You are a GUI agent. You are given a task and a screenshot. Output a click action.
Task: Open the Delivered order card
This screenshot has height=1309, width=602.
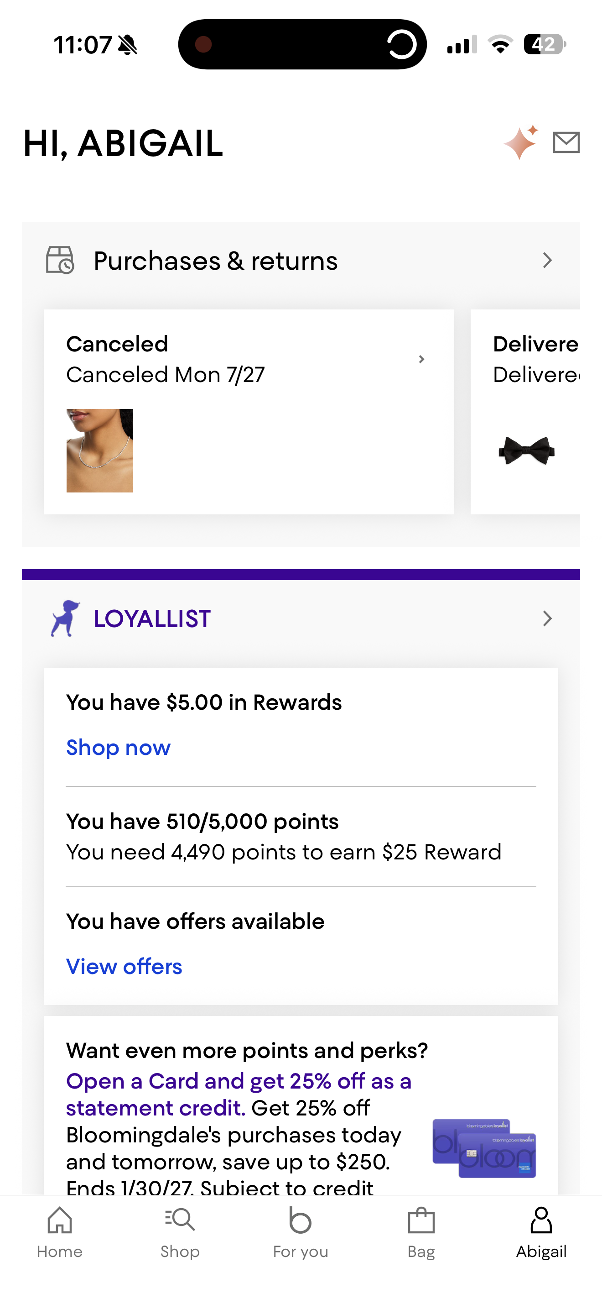525,412
